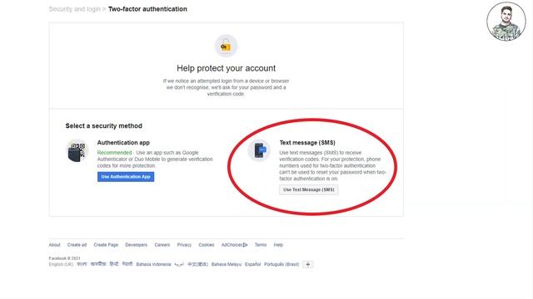Click the Select a security method heading
This screenshot has width=533, height=299.
103,125
